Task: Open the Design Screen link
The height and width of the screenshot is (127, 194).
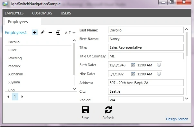Action: 177,119
